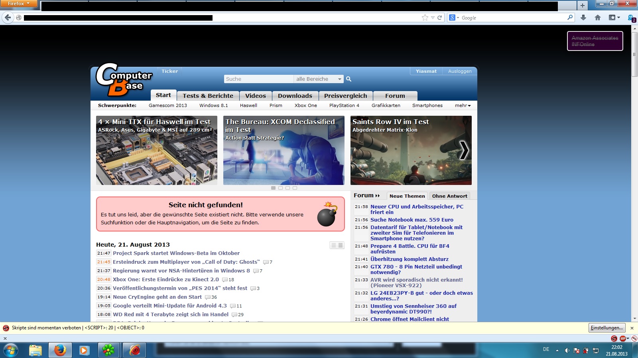Click the volume speaker tray icon

point(567,350)
